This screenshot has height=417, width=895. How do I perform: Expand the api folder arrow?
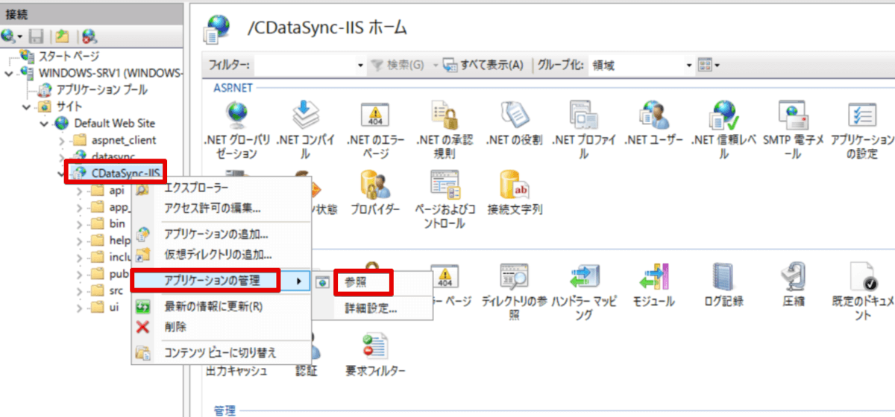[80, 190]
